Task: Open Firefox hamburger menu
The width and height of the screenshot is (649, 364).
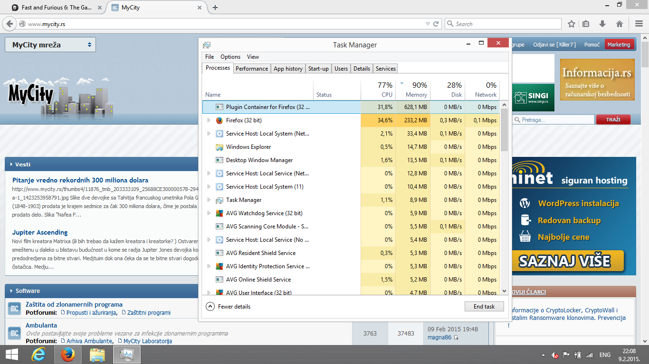Action: point(639,24)
